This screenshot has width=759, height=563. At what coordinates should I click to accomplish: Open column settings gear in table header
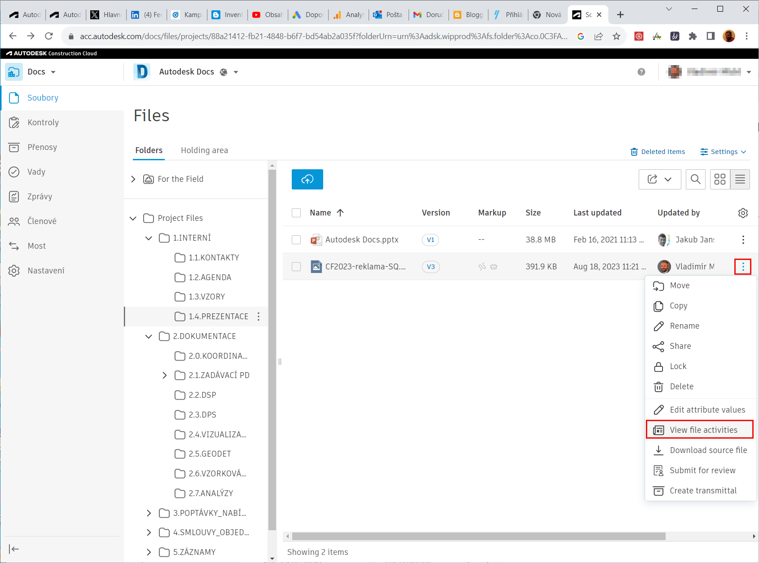[x=743, y=213]
